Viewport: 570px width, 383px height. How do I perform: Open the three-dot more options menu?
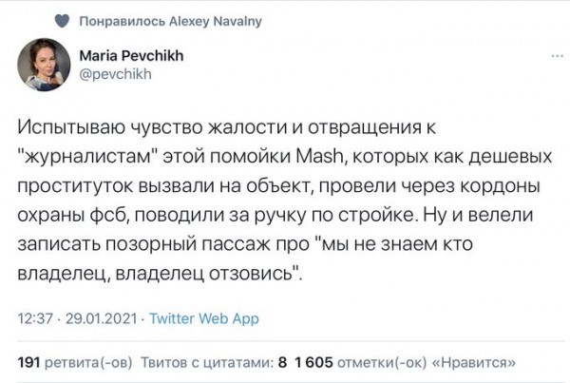coord(558,56)
